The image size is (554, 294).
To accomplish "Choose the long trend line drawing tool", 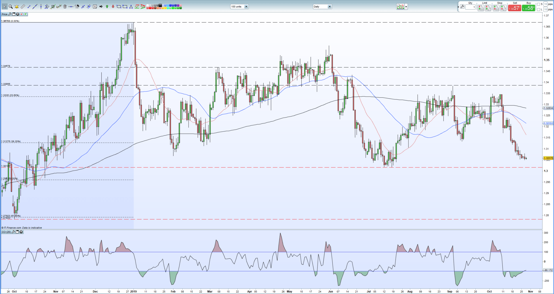I will [x=35, y=7].
